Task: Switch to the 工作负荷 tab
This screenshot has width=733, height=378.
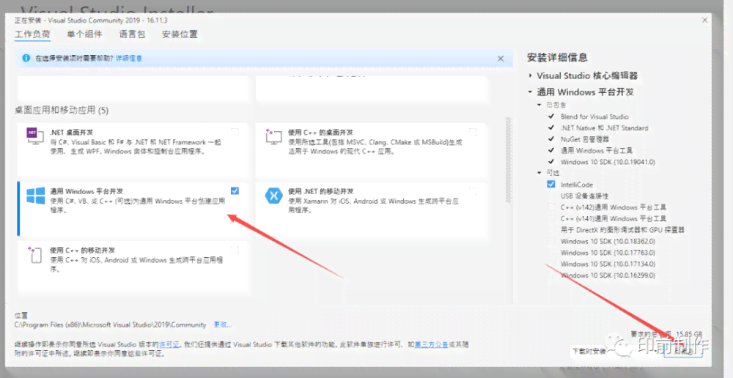Action: [32, 34]
